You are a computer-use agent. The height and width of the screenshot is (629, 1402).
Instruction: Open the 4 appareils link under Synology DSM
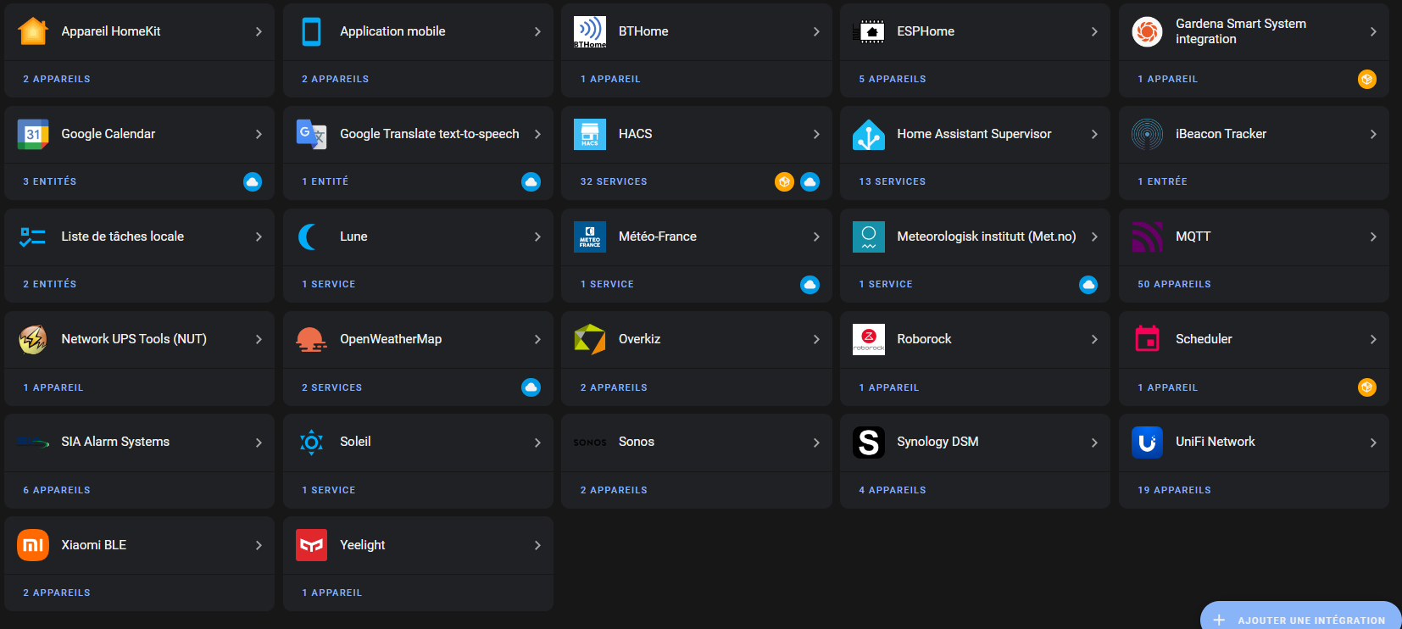pos(893,490)
